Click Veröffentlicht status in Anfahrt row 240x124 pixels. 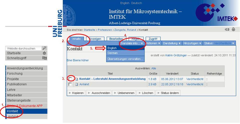click(195, 84)
